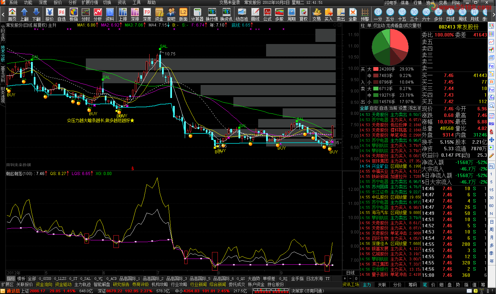Switch to 分时 intraday chart icon
Image resolution: width=496 pixels, height=294 pixels.
tap(86, 14)
